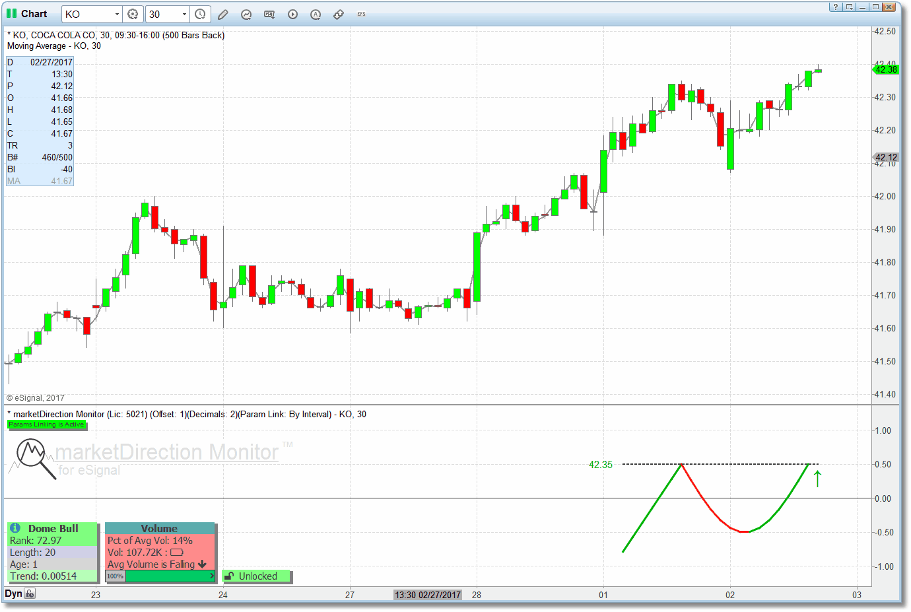Click the down arrow beside Avg Volume is Falling
The image size is (911, 612).
click(202, 564)
